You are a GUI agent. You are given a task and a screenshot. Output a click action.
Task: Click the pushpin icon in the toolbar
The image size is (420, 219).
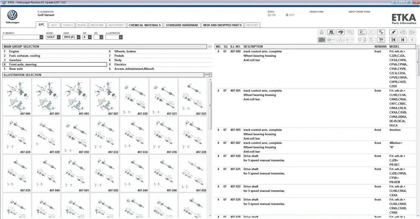(393, 32)
